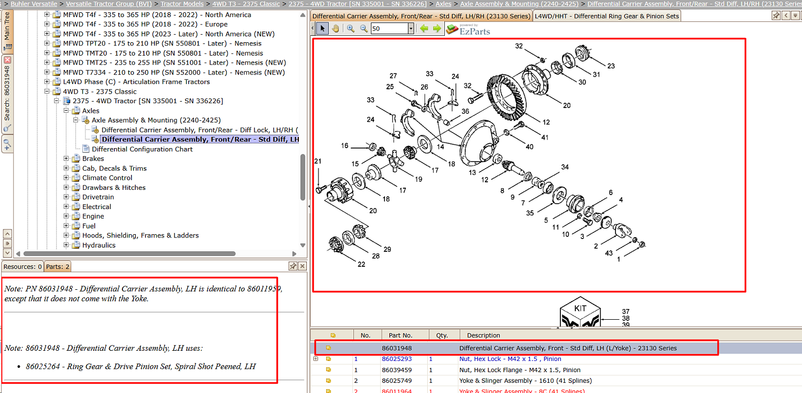802x393 pixels.
Task: Open part number 86025293 link
Action: [x=397, y=359]
